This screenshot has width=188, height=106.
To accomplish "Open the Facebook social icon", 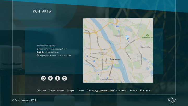I will pos(57,78).
